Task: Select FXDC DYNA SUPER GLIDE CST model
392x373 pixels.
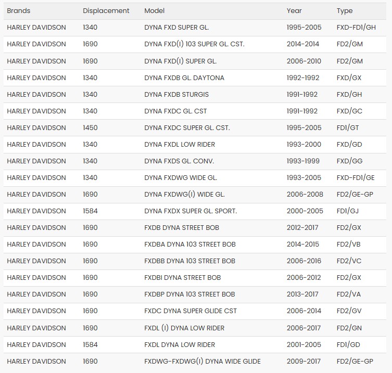Action: pyautogui.click(x=190, y=311)
